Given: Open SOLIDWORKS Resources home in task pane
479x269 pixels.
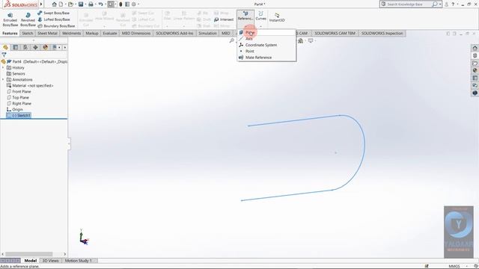Looking at the screenshot, I should click(x=475, y=48).
